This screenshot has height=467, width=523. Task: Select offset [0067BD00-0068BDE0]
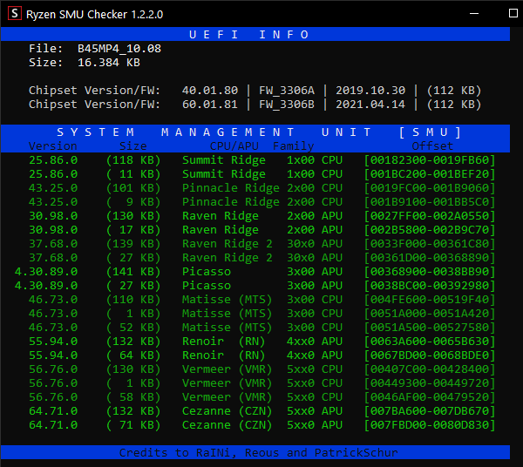pos(430,355)
